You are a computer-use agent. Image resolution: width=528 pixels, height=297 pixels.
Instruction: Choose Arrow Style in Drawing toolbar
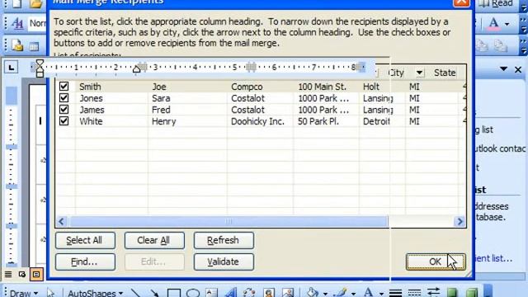[x=433, y=293]
